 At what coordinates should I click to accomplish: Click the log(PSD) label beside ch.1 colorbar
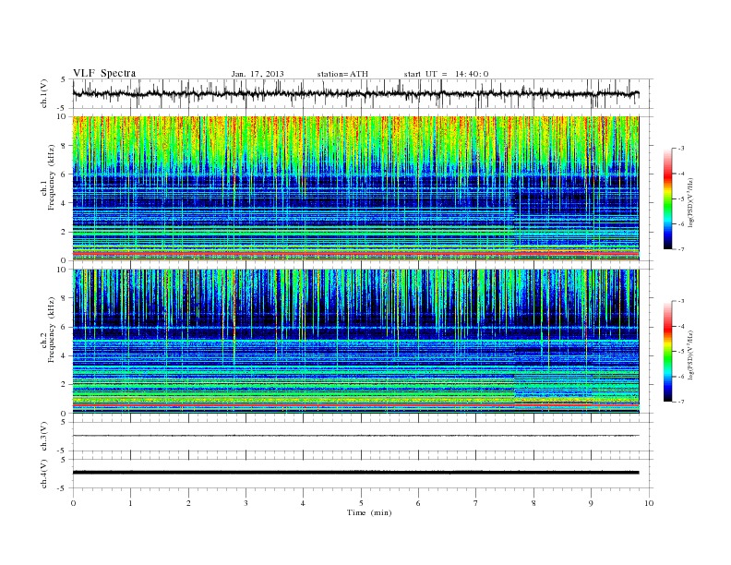(690, 202)
